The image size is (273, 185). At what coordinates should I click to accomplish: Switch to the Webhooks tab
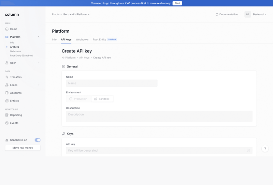coord(82,40)
